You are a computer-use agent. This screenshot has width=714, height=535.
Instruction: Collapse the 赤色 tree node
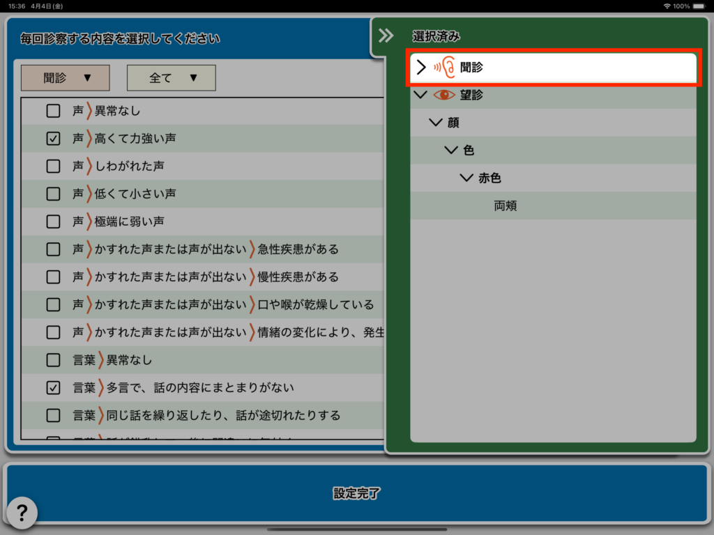(x=467, y=178)
